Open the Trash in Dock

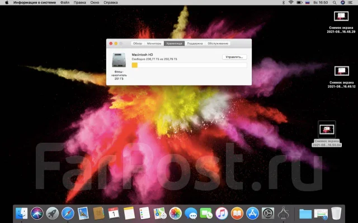coord(336,214)
